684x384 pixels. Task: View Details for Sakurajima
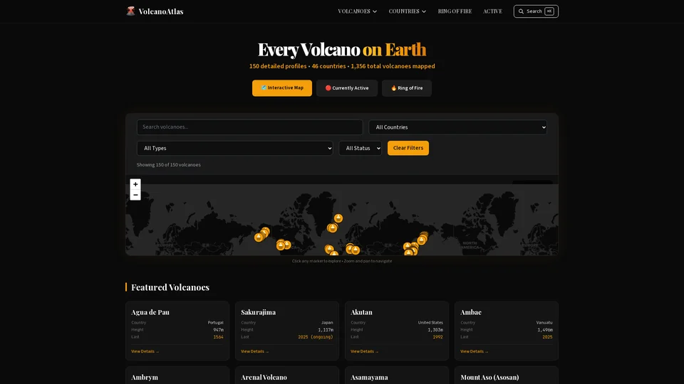(x=255, y=351)
